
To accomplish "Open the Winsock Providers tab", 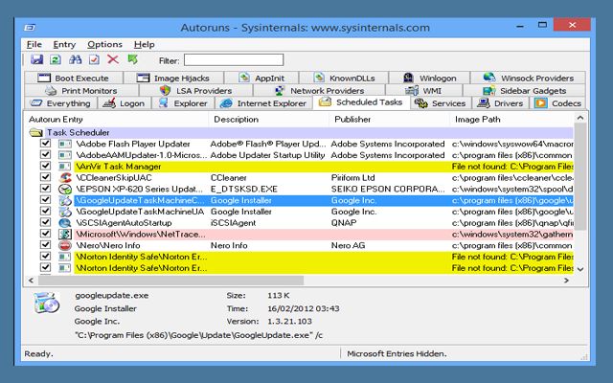I will 529,79.
